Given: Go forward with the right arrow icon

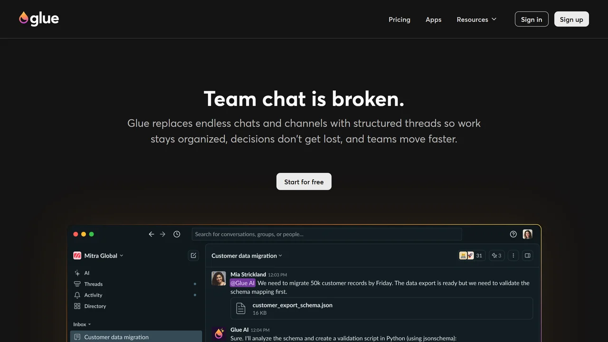Looking at the screenshot, I should click(x=163, y=234).
